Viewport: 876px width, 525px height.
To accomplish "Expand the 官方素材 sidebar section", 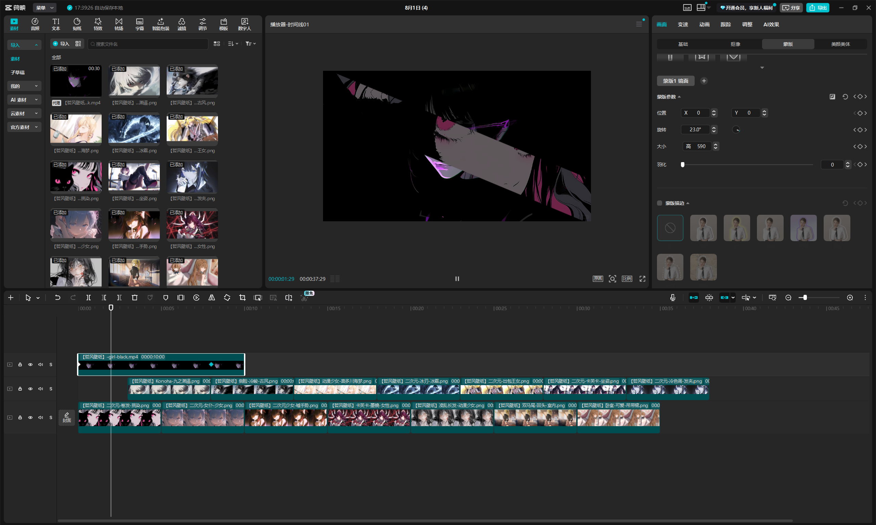I will [x=24, y=127].
